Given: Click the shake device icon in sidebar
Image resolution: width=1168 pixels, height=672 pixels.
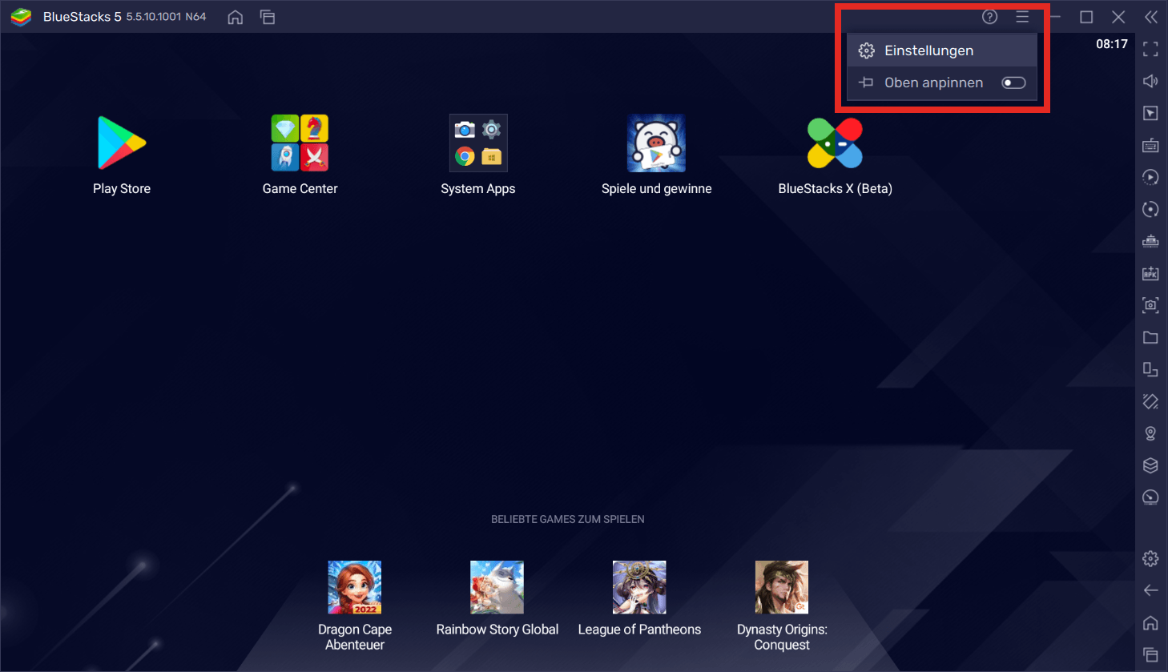Looking at the screenshot, I should tap(1150, 401).
